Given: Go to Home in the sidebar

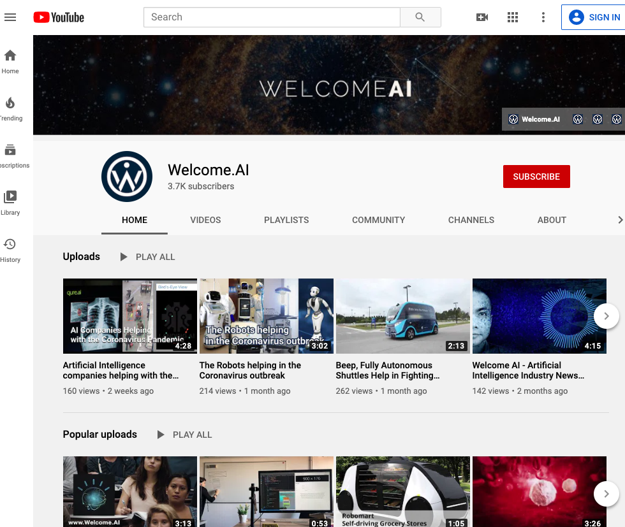Looking at the screenshot, I should pyautogui.click(x=10, y=62).
